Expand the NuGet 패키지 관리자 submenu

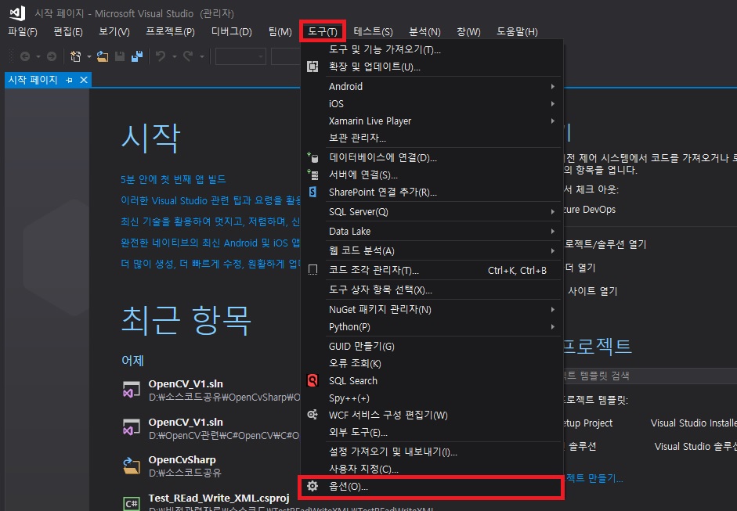pyautogui.click(x=553, y=310)
